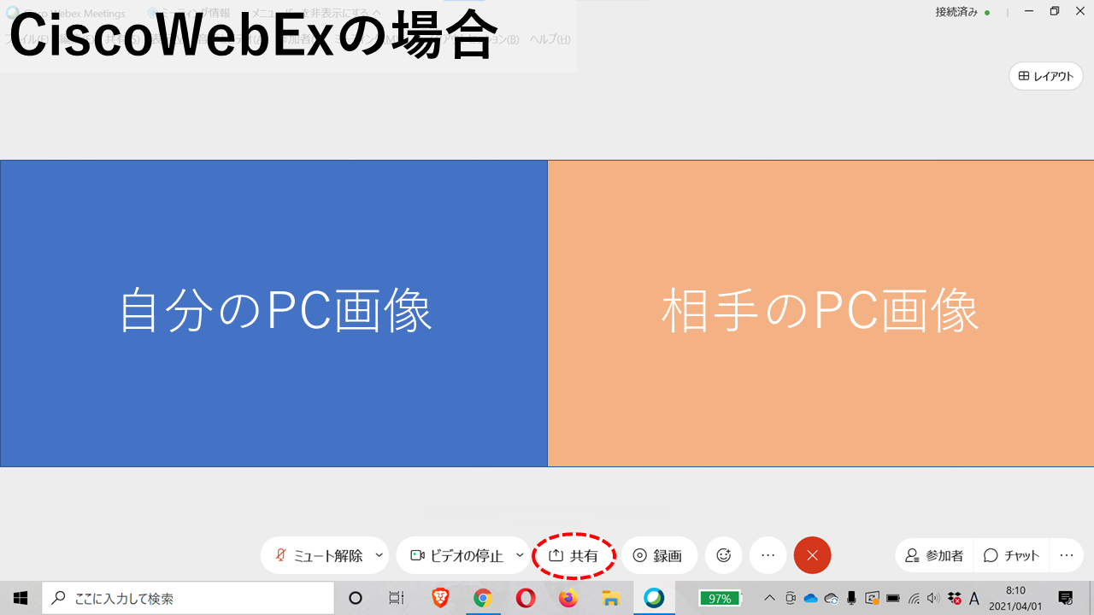Open the display tray icon with orange dot
Viewport: 1094px width, 615px height.
click(872, 598)
